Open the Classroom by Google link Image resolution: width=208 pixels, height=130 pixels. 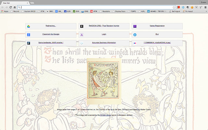pyautogui.click(x=51, y=34)
